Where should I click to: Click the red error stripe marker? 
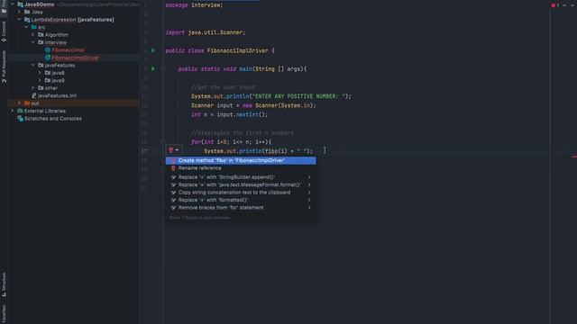[x=574, y=157]
